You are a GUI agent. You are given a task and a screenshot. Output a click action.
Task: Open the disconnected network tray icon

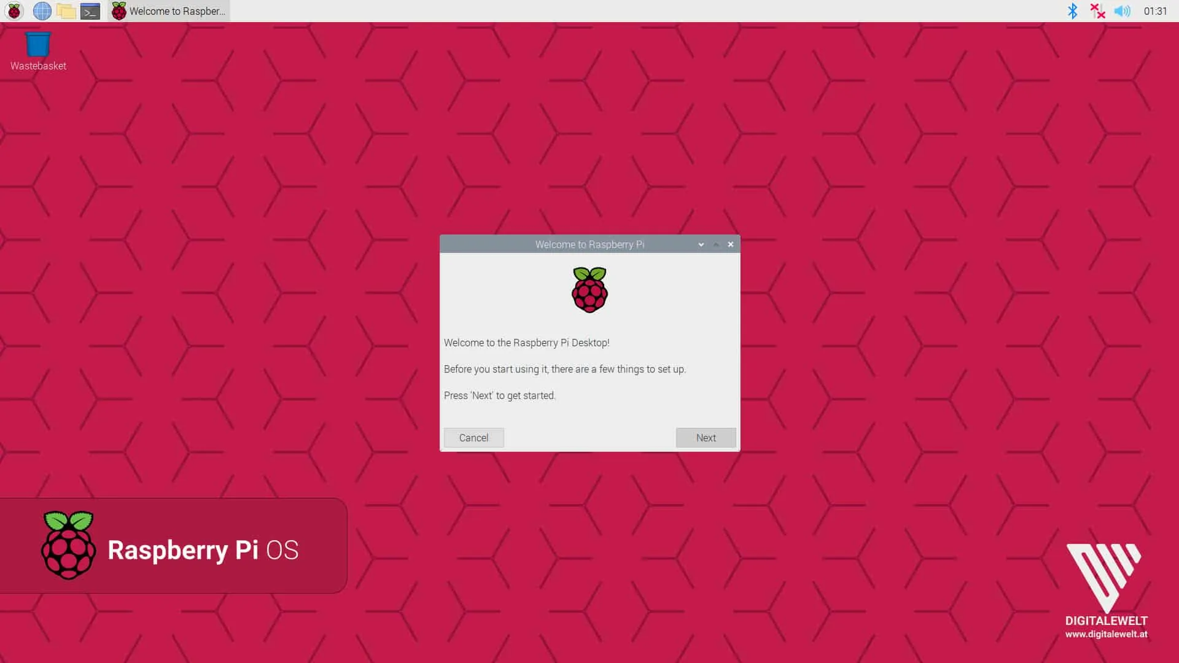(x=1097, y=11)
